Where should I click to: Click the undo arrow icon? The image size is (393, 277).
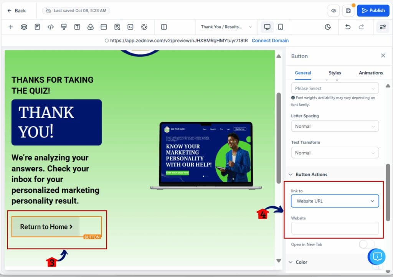click(348, 27)
